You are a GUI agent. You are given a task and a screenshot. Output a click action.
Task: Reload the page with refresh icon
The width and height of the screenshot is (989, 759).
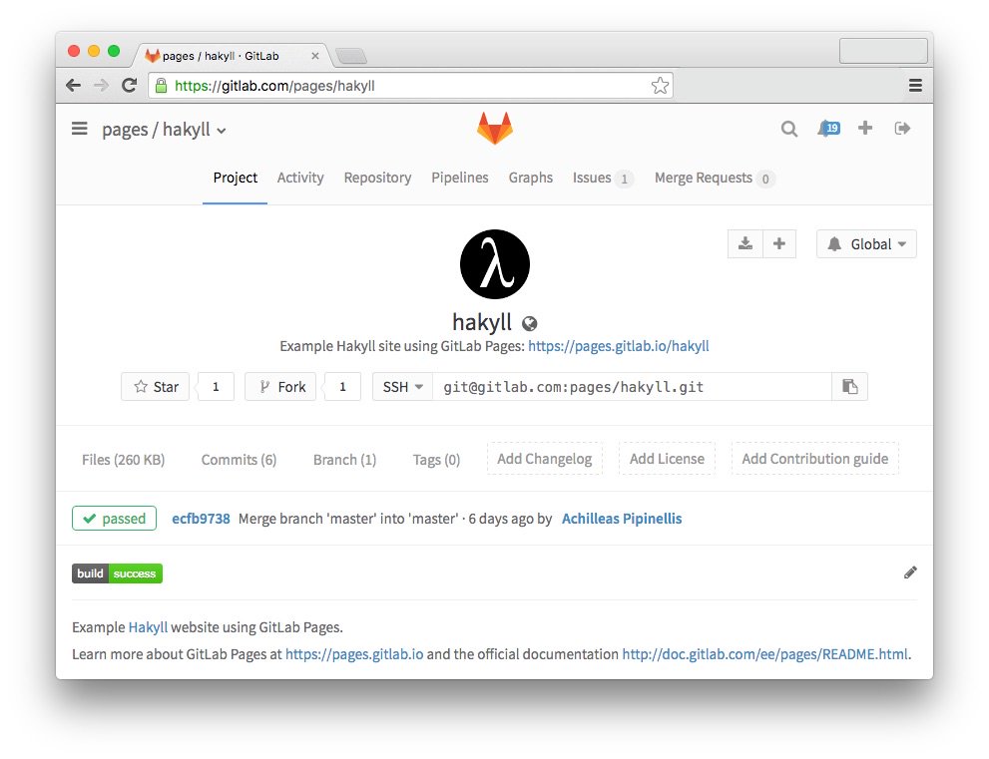[x=130, y=85]
